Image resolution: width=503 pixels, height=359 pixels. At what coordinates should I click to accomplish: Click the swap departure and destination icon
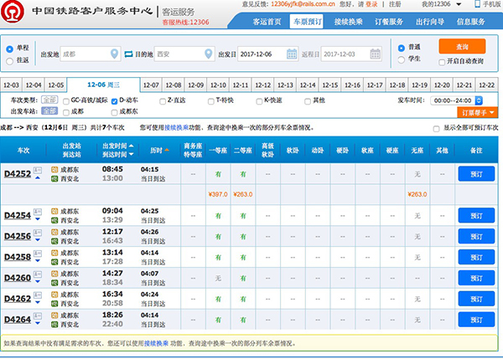(128, 54)
